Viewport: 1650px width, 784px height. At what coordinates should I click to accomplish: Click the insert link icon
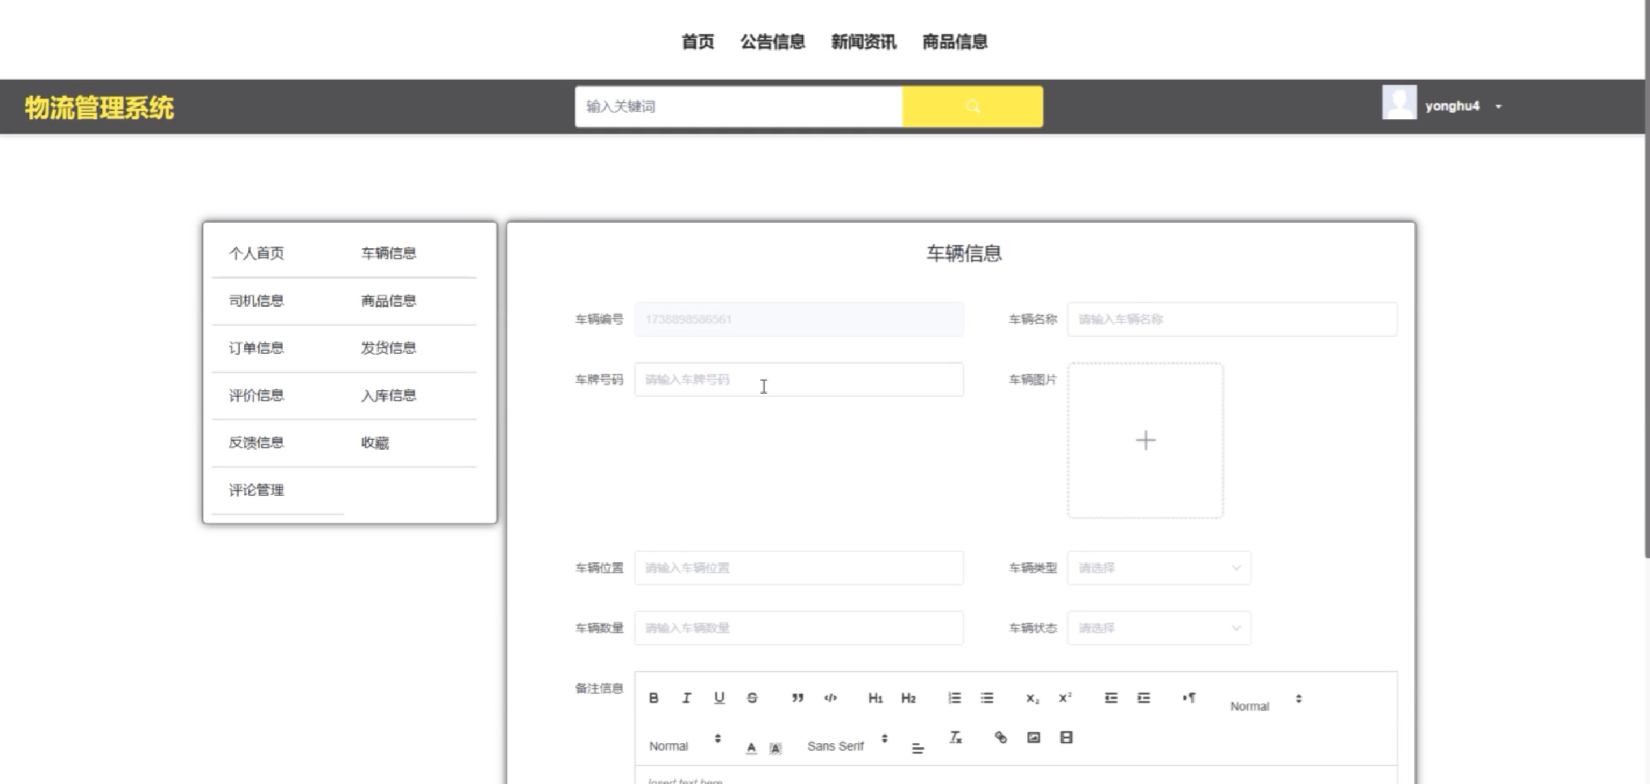(1000, 737)
